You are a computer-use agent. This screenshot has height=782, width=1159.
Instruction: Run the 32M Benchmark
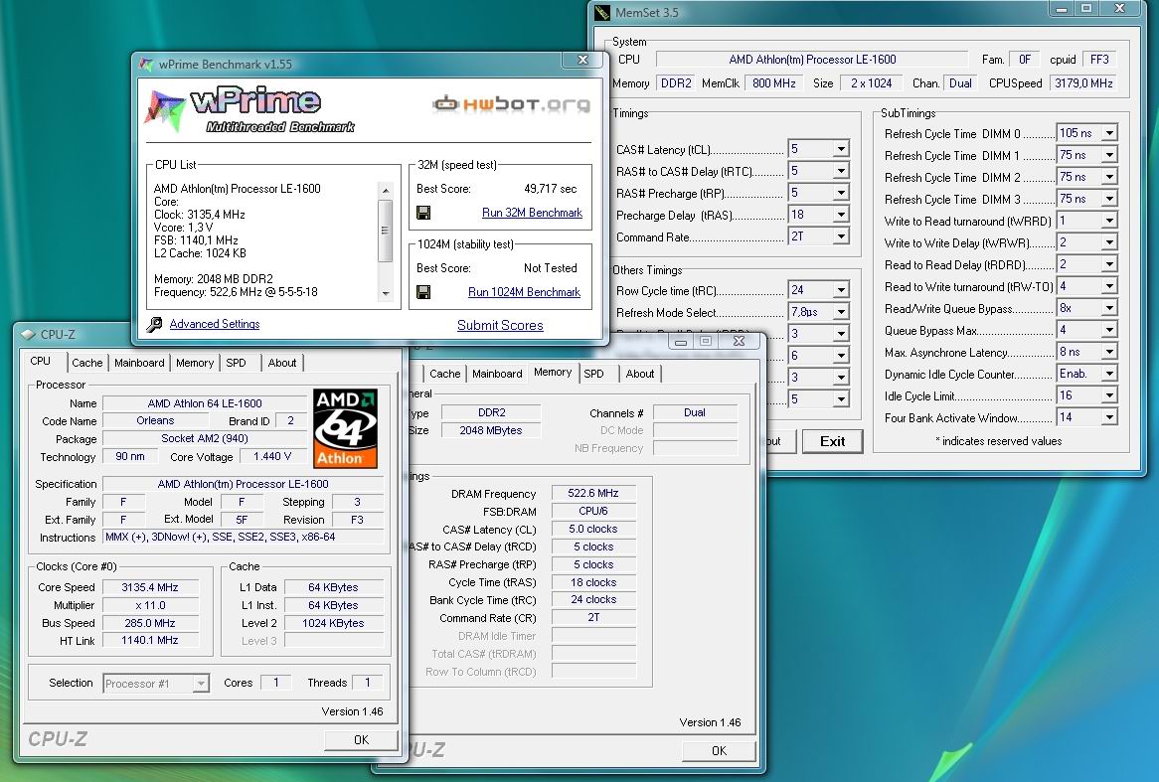click(532, 213)
